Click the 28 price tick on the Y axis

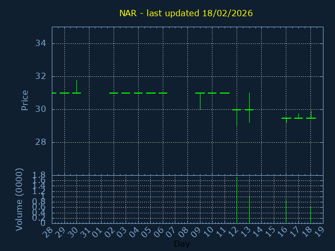[40, 142]
